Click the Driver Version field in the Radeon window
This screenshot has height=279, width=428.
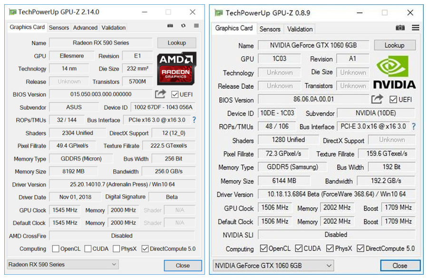[x=122, y=184]
